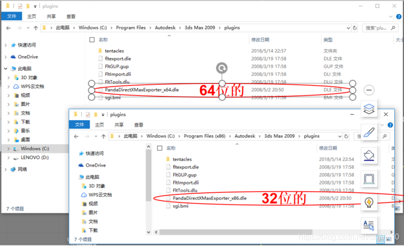Go back in the back plugins window
The image size is (404, 246).
click(9, 28)
